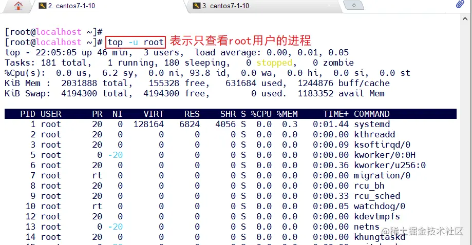Click the rcu_bh process name
The height and width of the screenshot is (245, 472).
(x=369, y=186)
